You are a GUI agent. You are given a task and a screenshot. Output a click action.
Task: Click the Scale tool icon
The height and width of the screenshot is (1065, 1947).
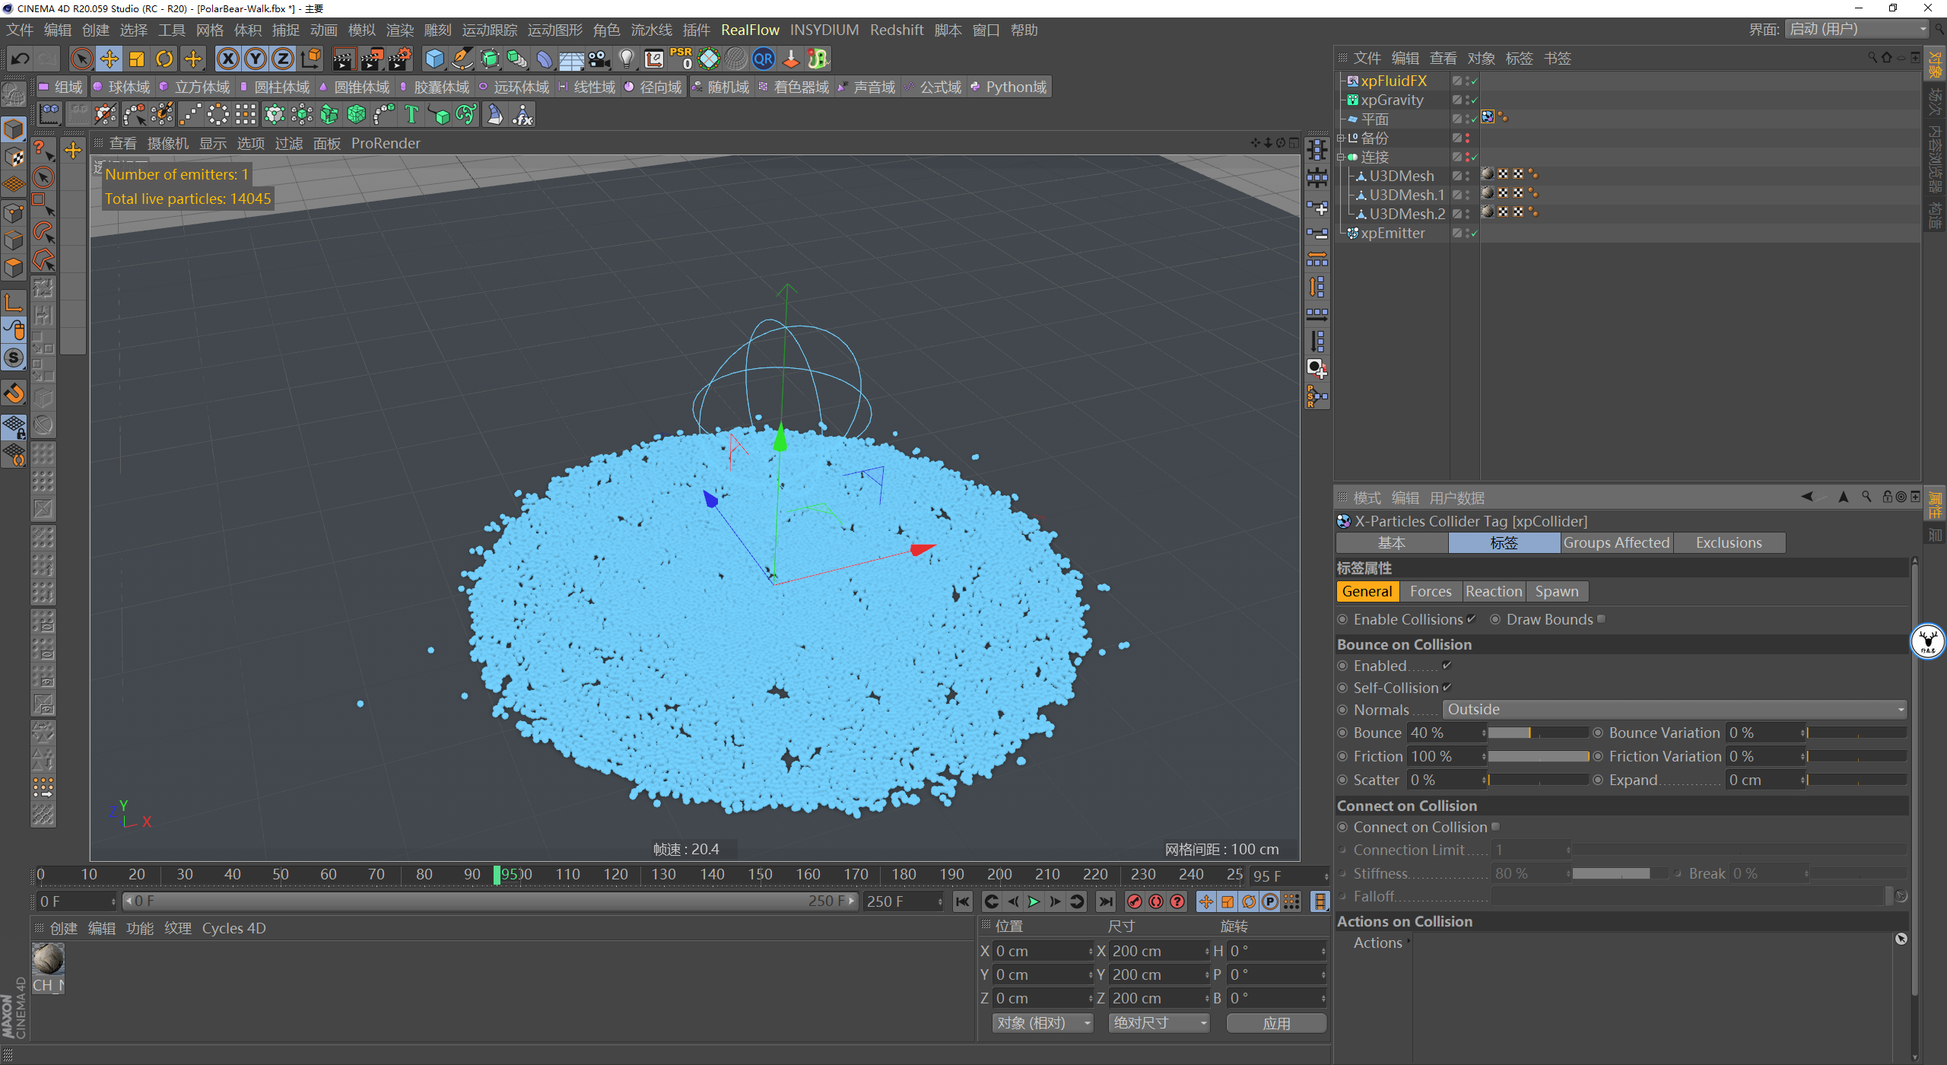137,59
